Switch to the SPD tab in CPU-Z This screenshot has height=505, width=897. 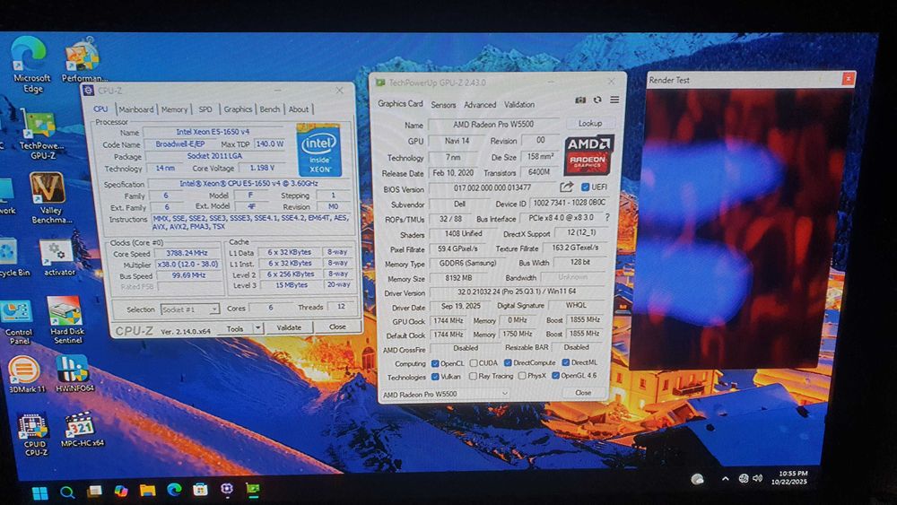(205, 109)
